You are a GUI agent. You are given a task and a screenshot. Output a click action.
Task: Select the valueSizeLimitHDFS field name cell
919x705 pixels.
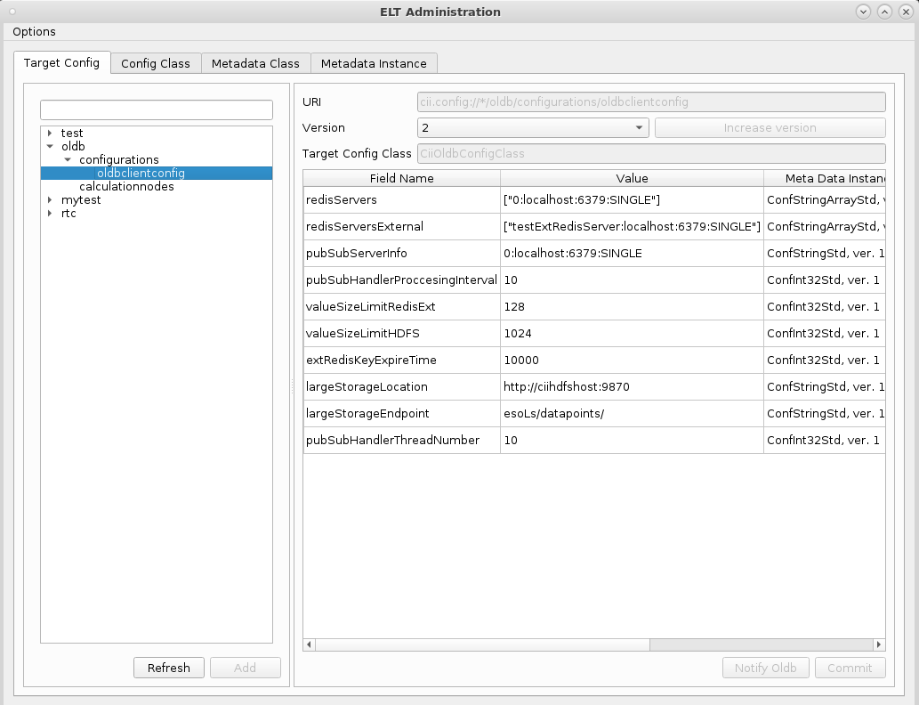pos(402,333)
